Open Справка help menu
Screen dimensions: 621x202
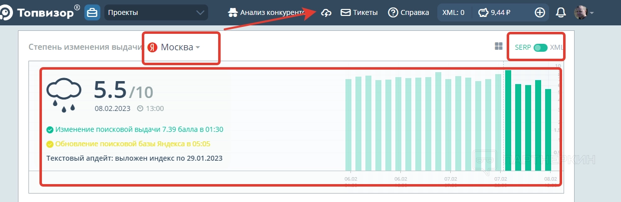[408, 12]
